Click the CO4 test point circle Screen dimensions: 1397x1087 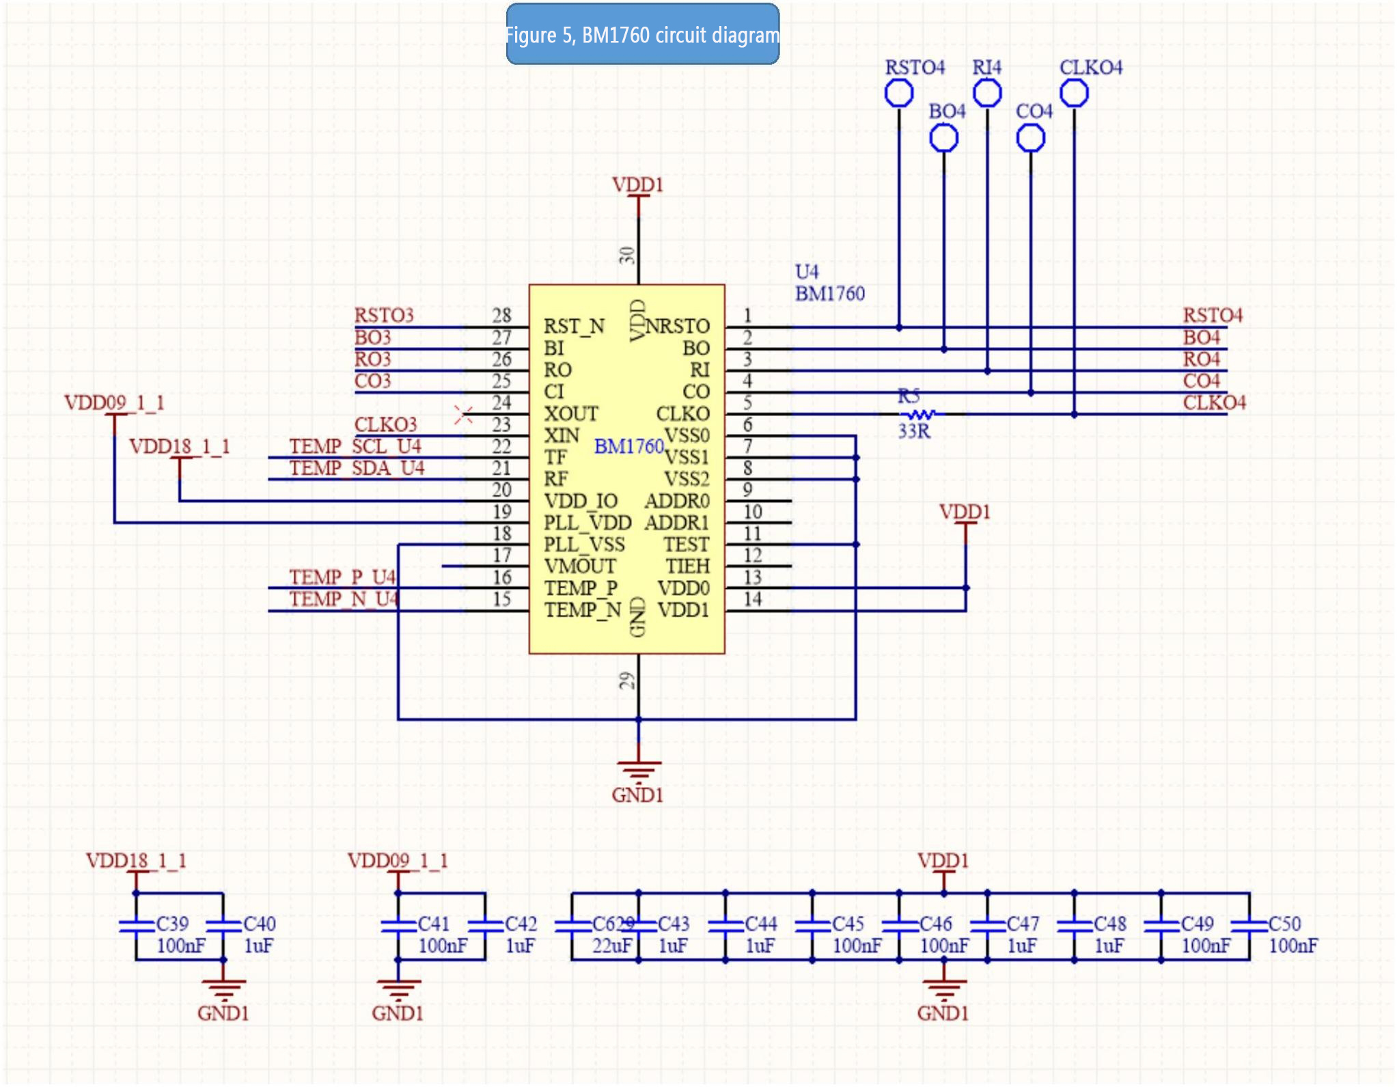pos(1030,139)
